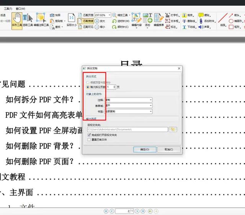
Task: Expand the 剪贴板 clipboard dropdown
Action: 65,21
